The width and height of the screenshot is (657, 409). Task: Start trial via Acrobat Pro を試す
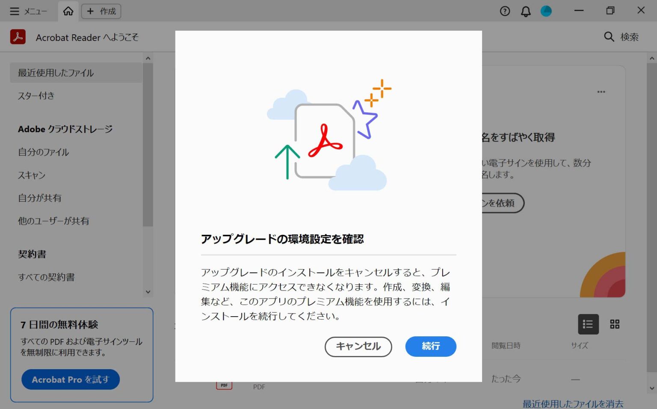pyautogui.click(x=70, y=379)
